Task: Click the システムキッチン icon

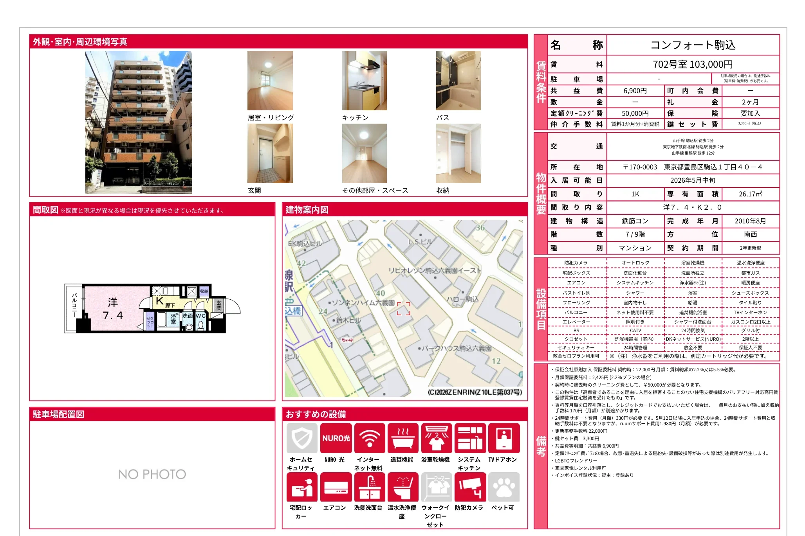Action: click(x=470, y=438)
